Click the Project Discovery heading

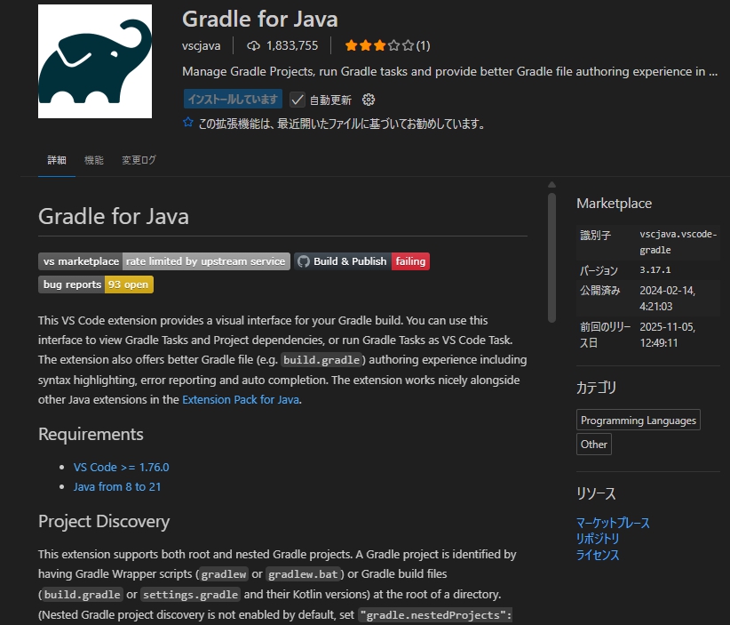[104, 521]
